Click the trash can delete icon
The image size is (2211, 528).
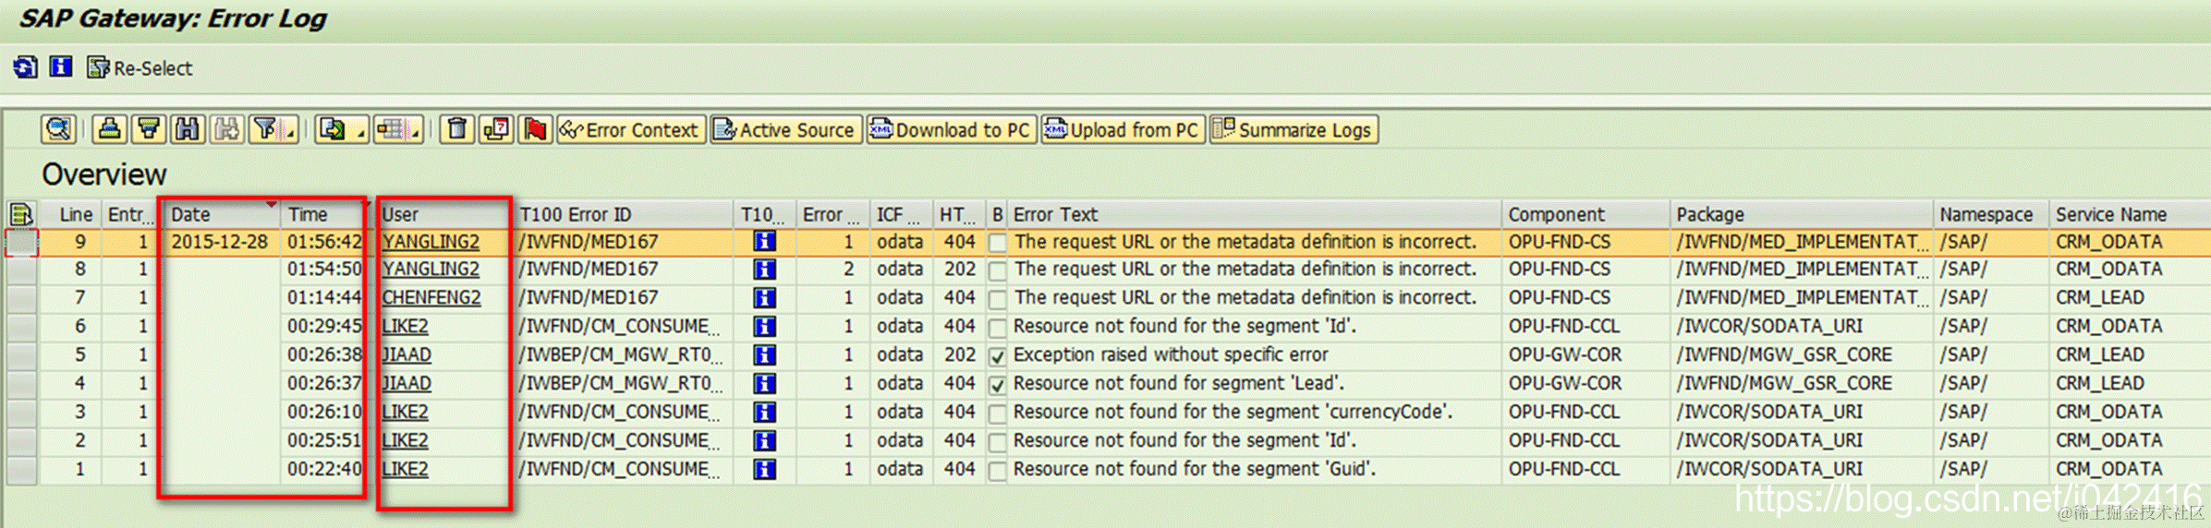click(456, 129)
